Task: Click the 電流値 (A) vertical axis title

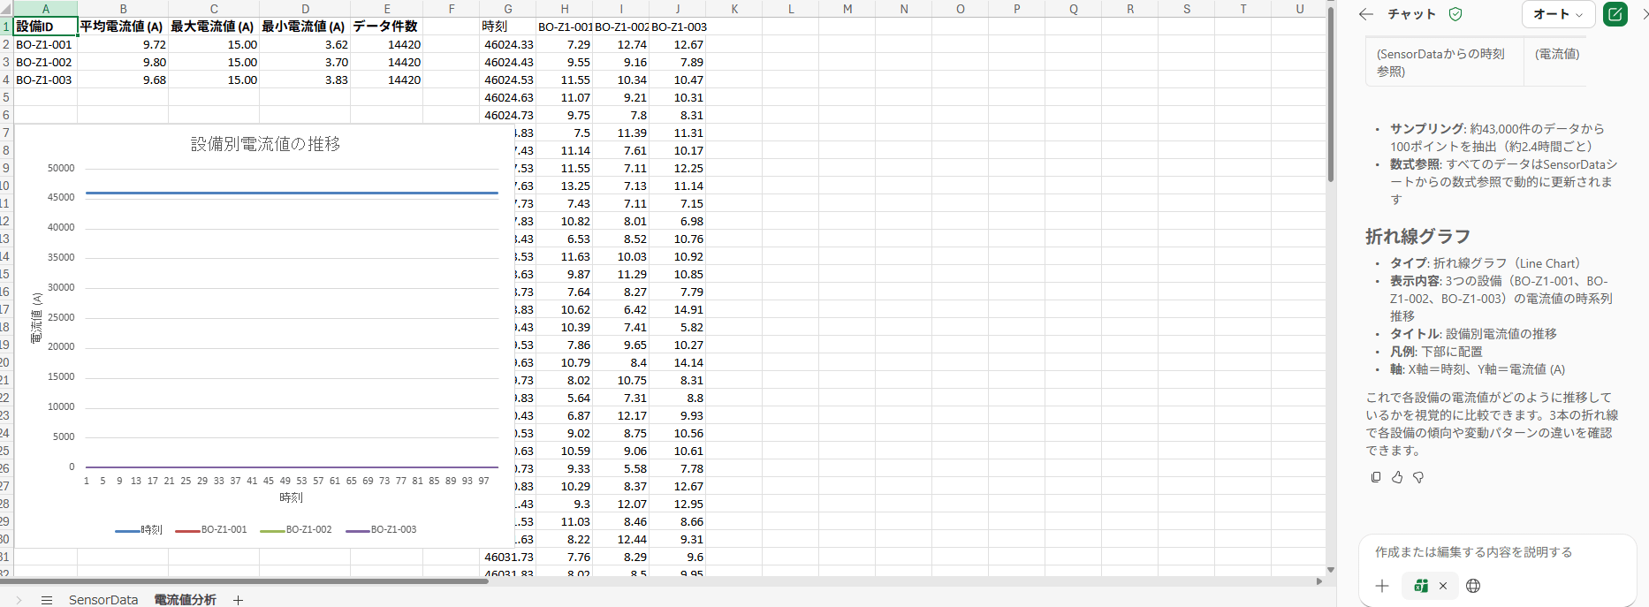Action: point(36,318)
